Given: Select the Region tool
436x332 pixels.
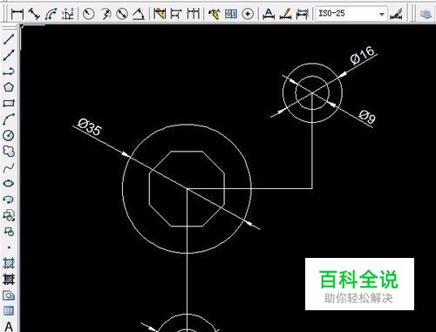Looking at the screenshot, I should [9, 295].
